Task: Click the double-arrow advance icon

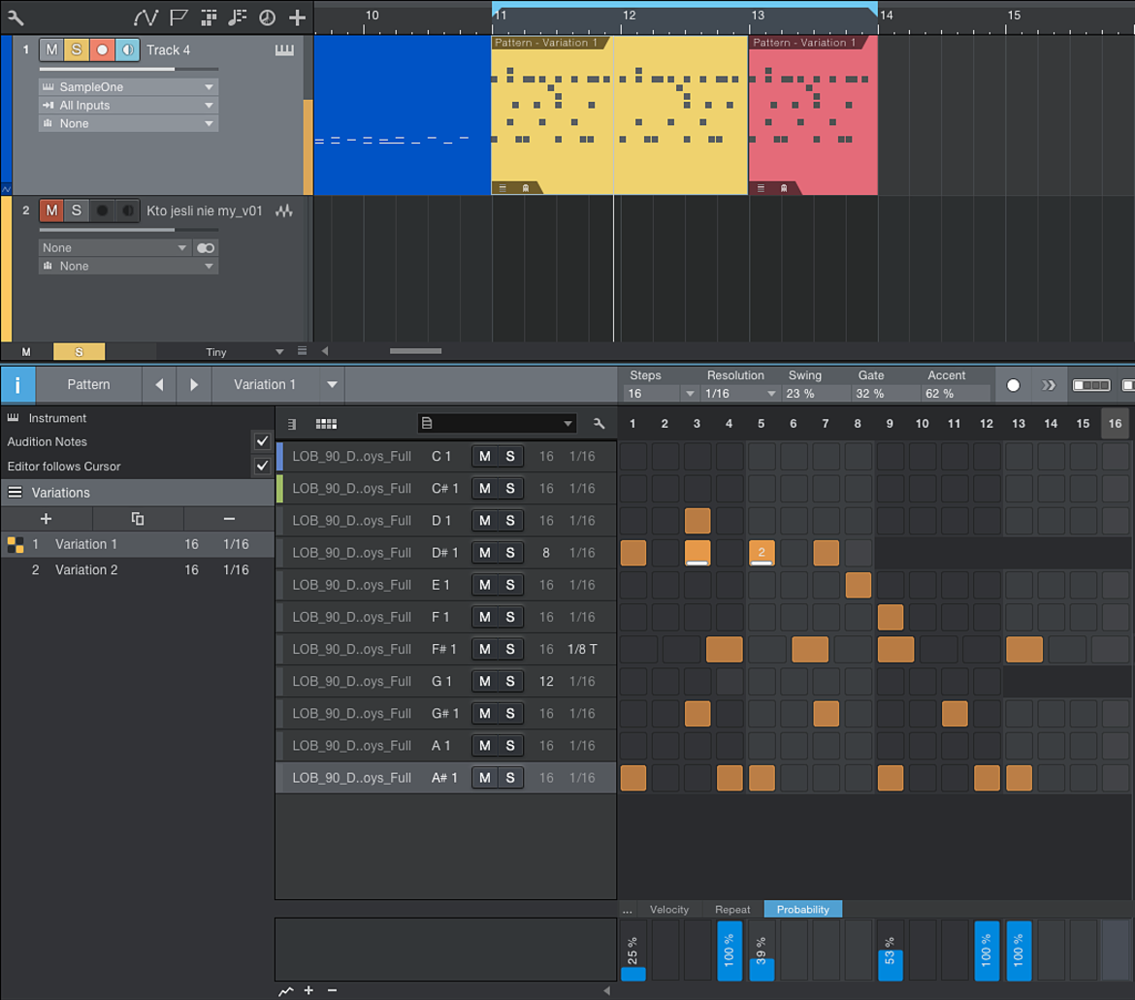Action: coord(1048,385)
